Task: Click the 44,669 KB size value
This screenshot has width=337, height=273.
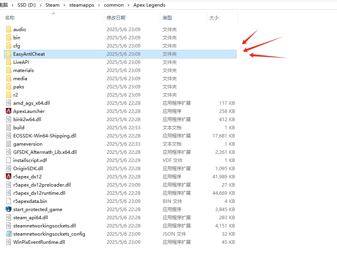Action: click(223, 193)
